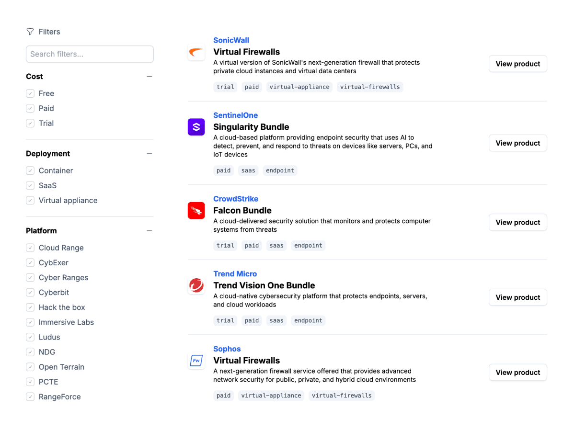Click the CrowdStrike red falcon logo

coord(196,210)
